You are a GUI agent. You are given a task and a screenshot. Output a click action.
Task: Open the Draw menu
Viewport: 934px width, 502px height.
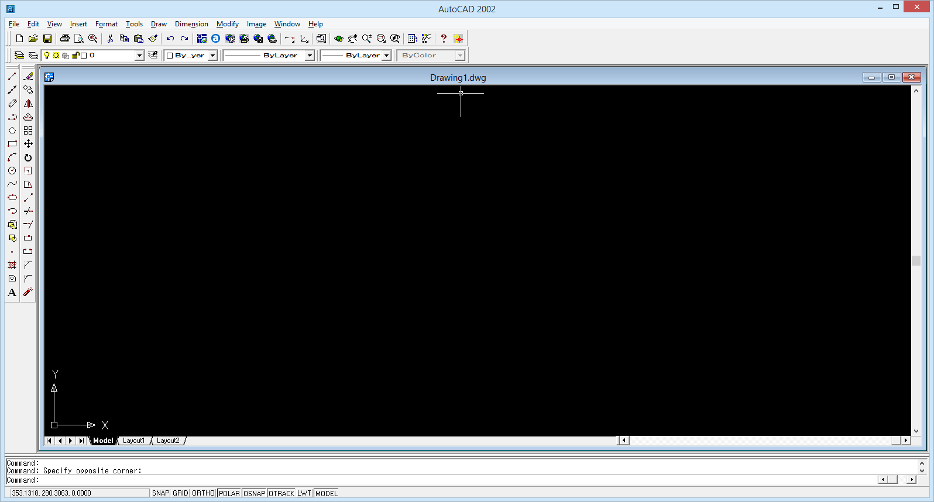pos(159,24)
